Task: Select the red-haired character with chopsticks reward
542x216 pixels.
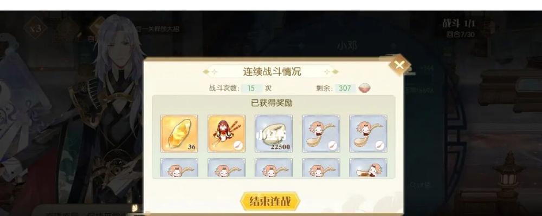Action: click(x=227, y=133)
